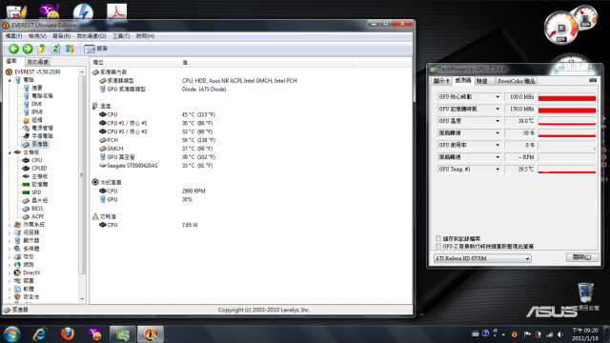Click the power management icon item in tree
Viewport: 610px width, 343px height.
[26, 128]
